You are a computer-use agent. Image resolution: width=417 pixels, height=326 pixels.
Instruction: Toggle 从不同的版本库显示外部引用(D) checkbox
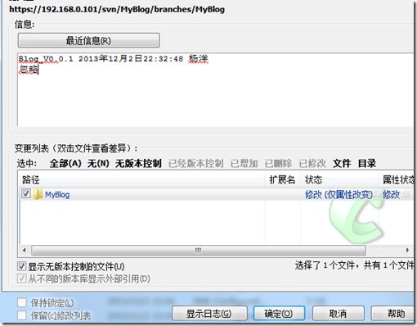coord(21,278)
